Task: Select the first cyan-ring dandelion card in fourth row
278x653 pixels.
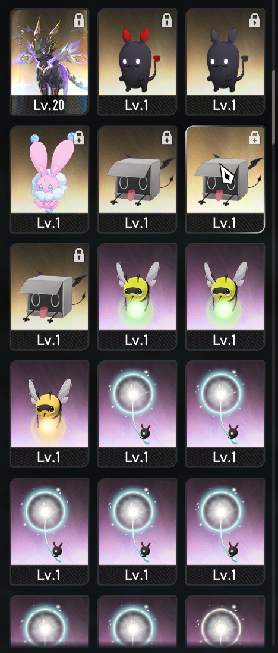Action: pos(137,414)
